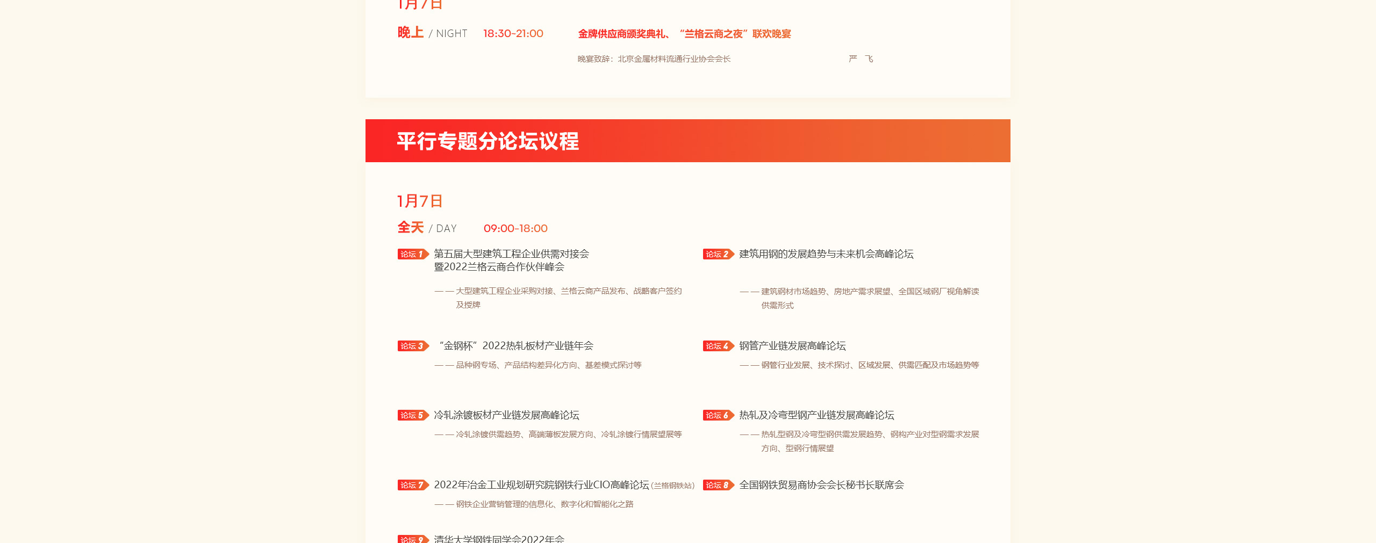Open 第五届大型建筑工程企业供需对接会 forum title
1376x543 pixels.
click(x=511, y=254)
